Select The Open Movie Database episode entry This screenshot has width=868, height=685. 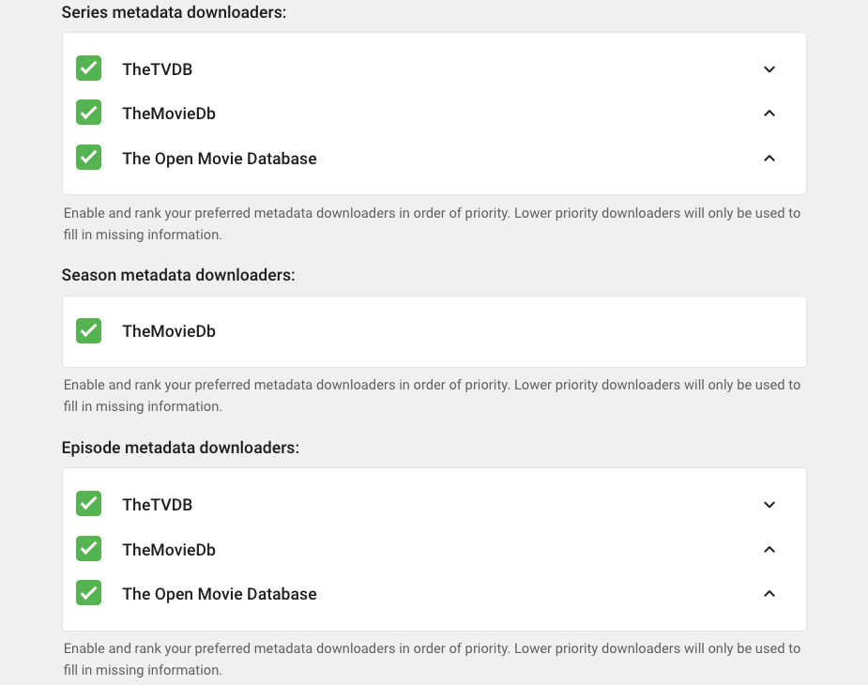[x=220, y=594]
